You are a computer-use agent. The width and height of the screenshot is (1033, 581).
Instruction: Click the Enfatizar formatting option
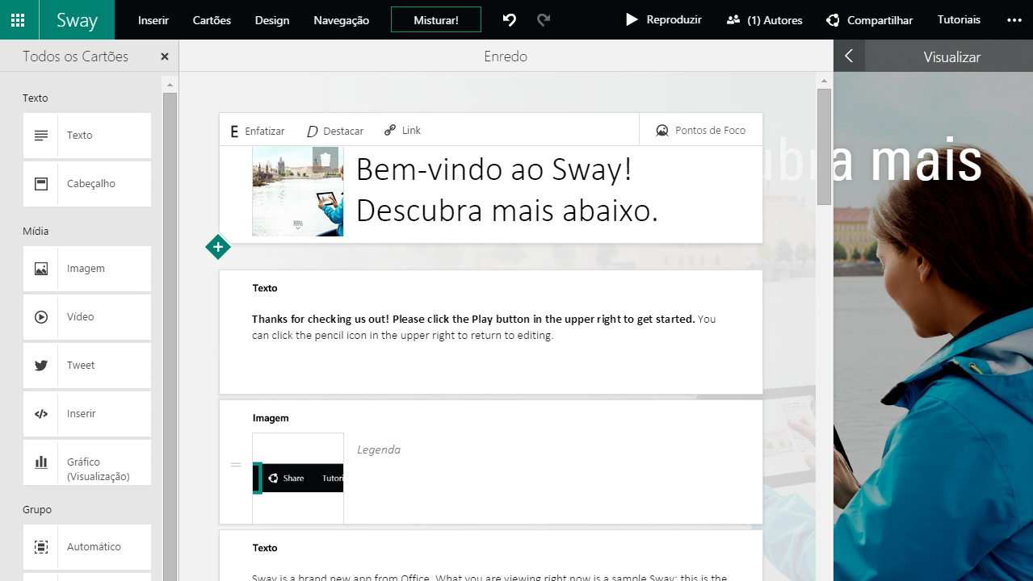(x=258, y=131)
